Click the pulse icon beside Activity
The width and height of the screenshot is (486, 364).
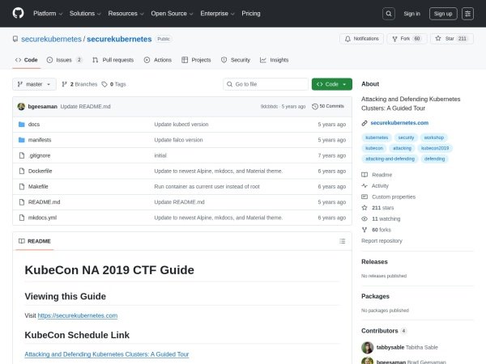(x=364, y=186)
